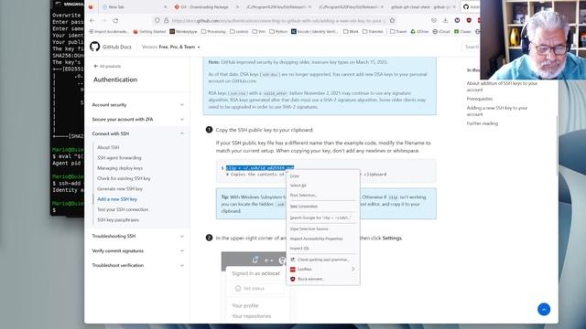Switch to the Git Downloading Package tab
This screenshot has width=586, height=329.
205,6
